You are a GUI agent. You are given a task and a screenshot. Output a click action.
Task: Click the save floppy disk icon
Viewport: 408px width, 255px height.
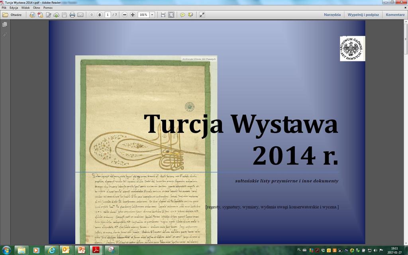click(64, 15)
